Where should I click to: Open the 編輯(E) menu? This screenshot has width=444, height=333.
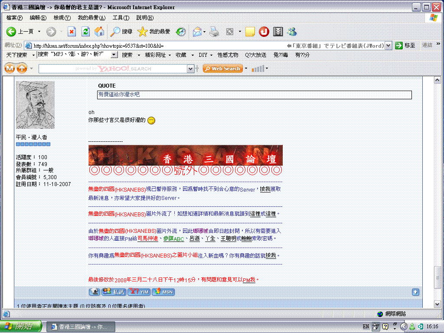38,17
